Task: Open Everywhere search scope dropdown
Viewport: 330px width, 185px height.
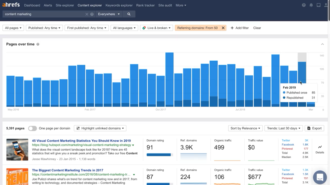Action: [x=109, y=14]
